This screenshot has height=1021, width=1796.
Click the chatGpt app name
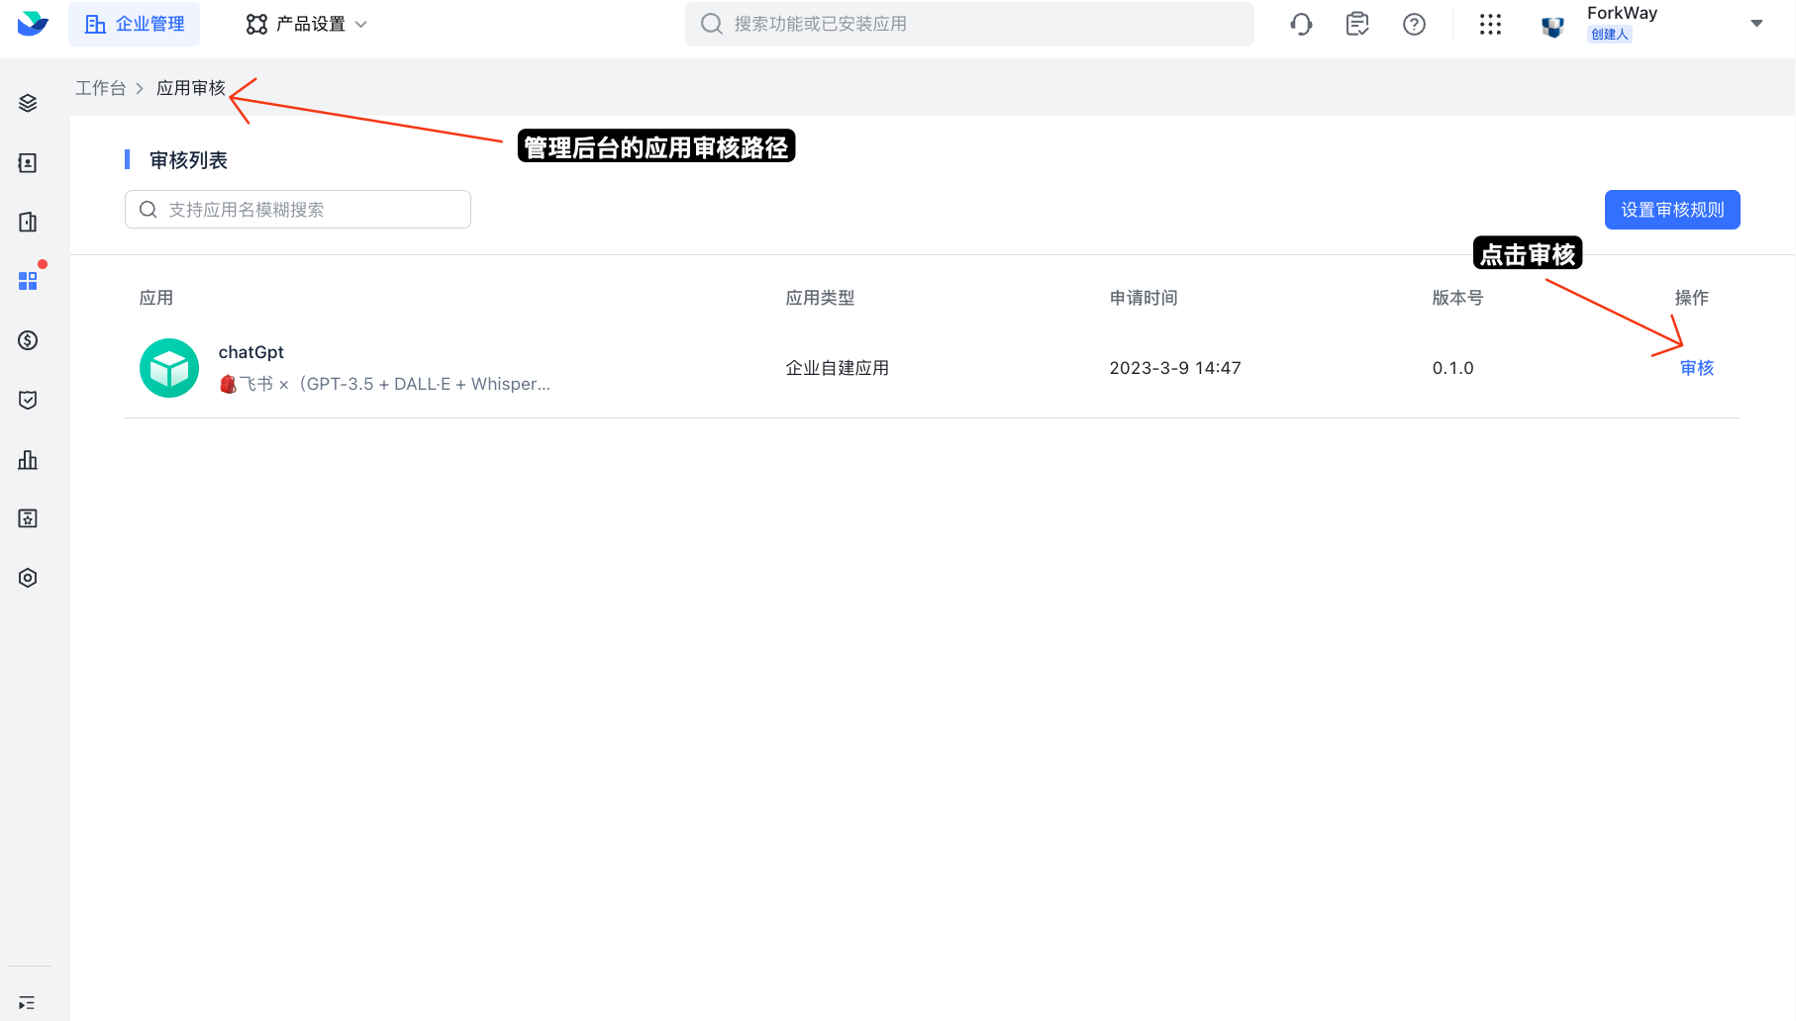pyautogui.click(x=251, y=352)
